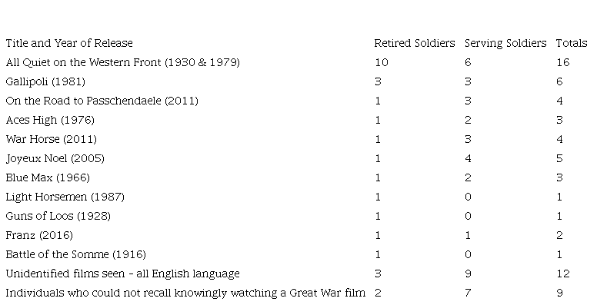Select the 'Serving Soldiers' column header

click(505, 43)
